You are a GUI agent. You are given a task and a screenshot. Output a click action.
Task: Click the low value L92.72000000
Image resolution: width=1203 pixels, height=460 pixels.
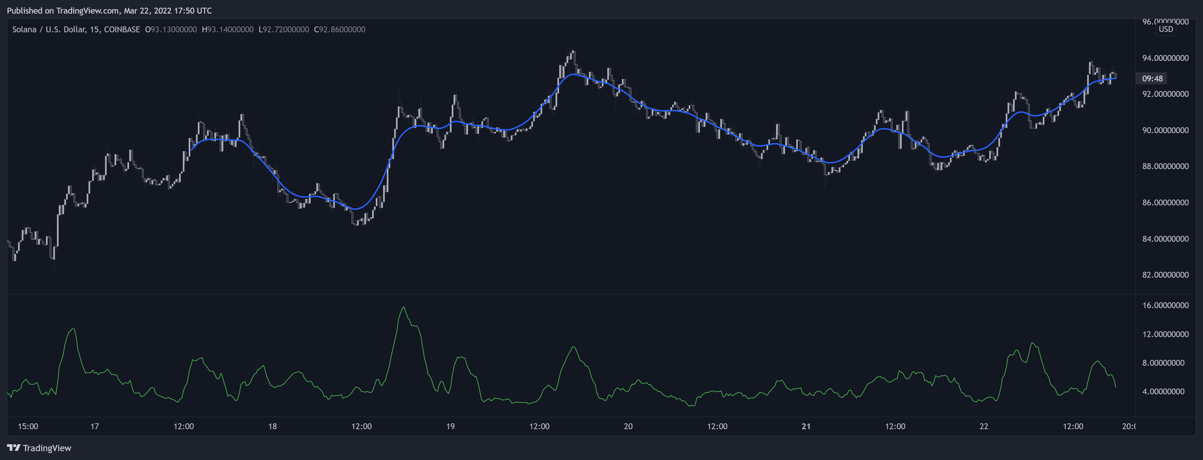pyautogui.click(x=284, y=29)
